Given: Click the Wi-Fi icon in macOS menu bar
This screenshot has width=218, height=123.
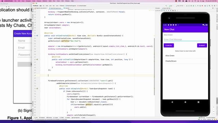Looking at the screenshot, I should (x=195, y=1).
